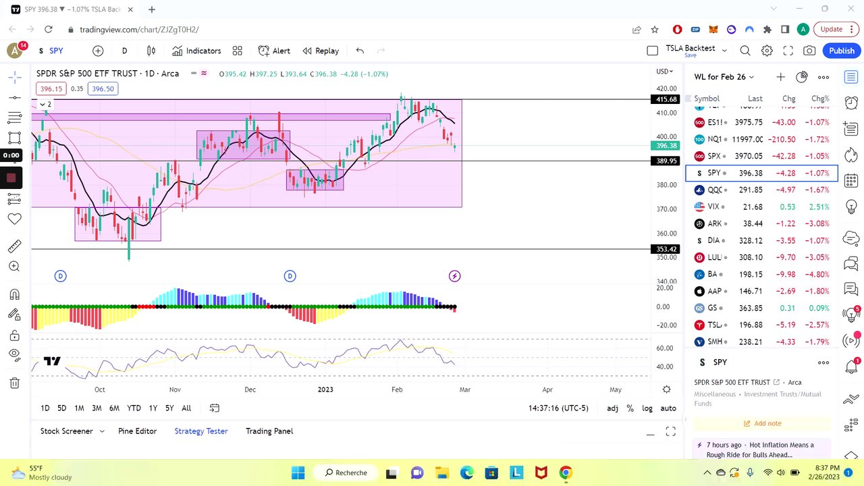The height and width of the screenshot is (486, 864).
Task: Open the D interval dropdown
Action: [x=124, y=51]
